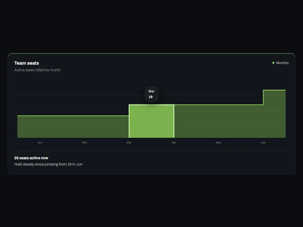Click the Jan axis label
This screenshot has width=303, height=227.
40,142
